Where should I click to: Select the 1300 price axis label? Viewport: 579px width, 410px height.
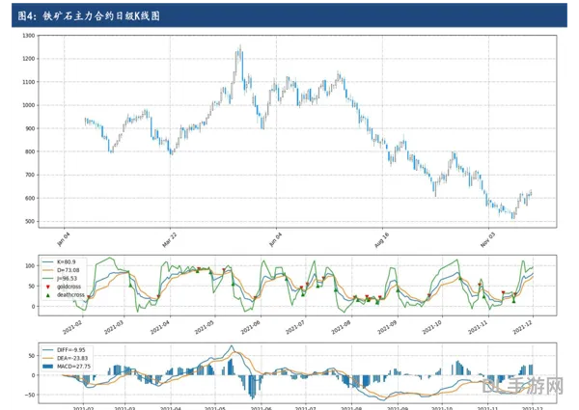click(28, 36)
